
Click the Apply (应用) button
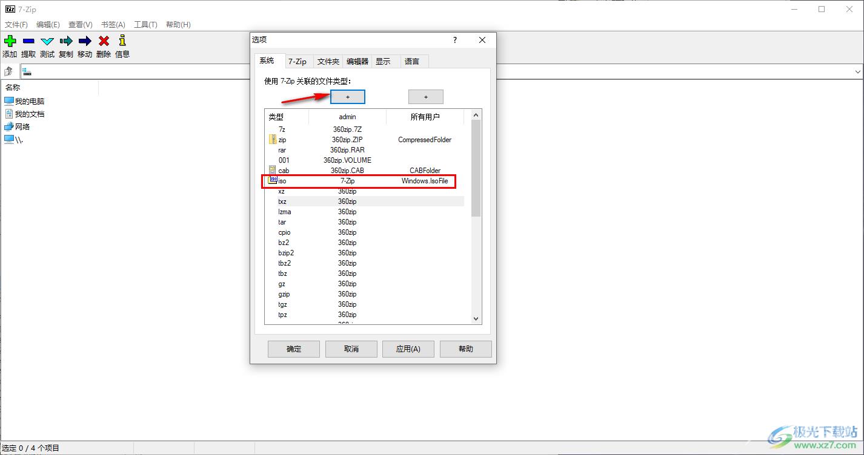(x=408, y=349)
